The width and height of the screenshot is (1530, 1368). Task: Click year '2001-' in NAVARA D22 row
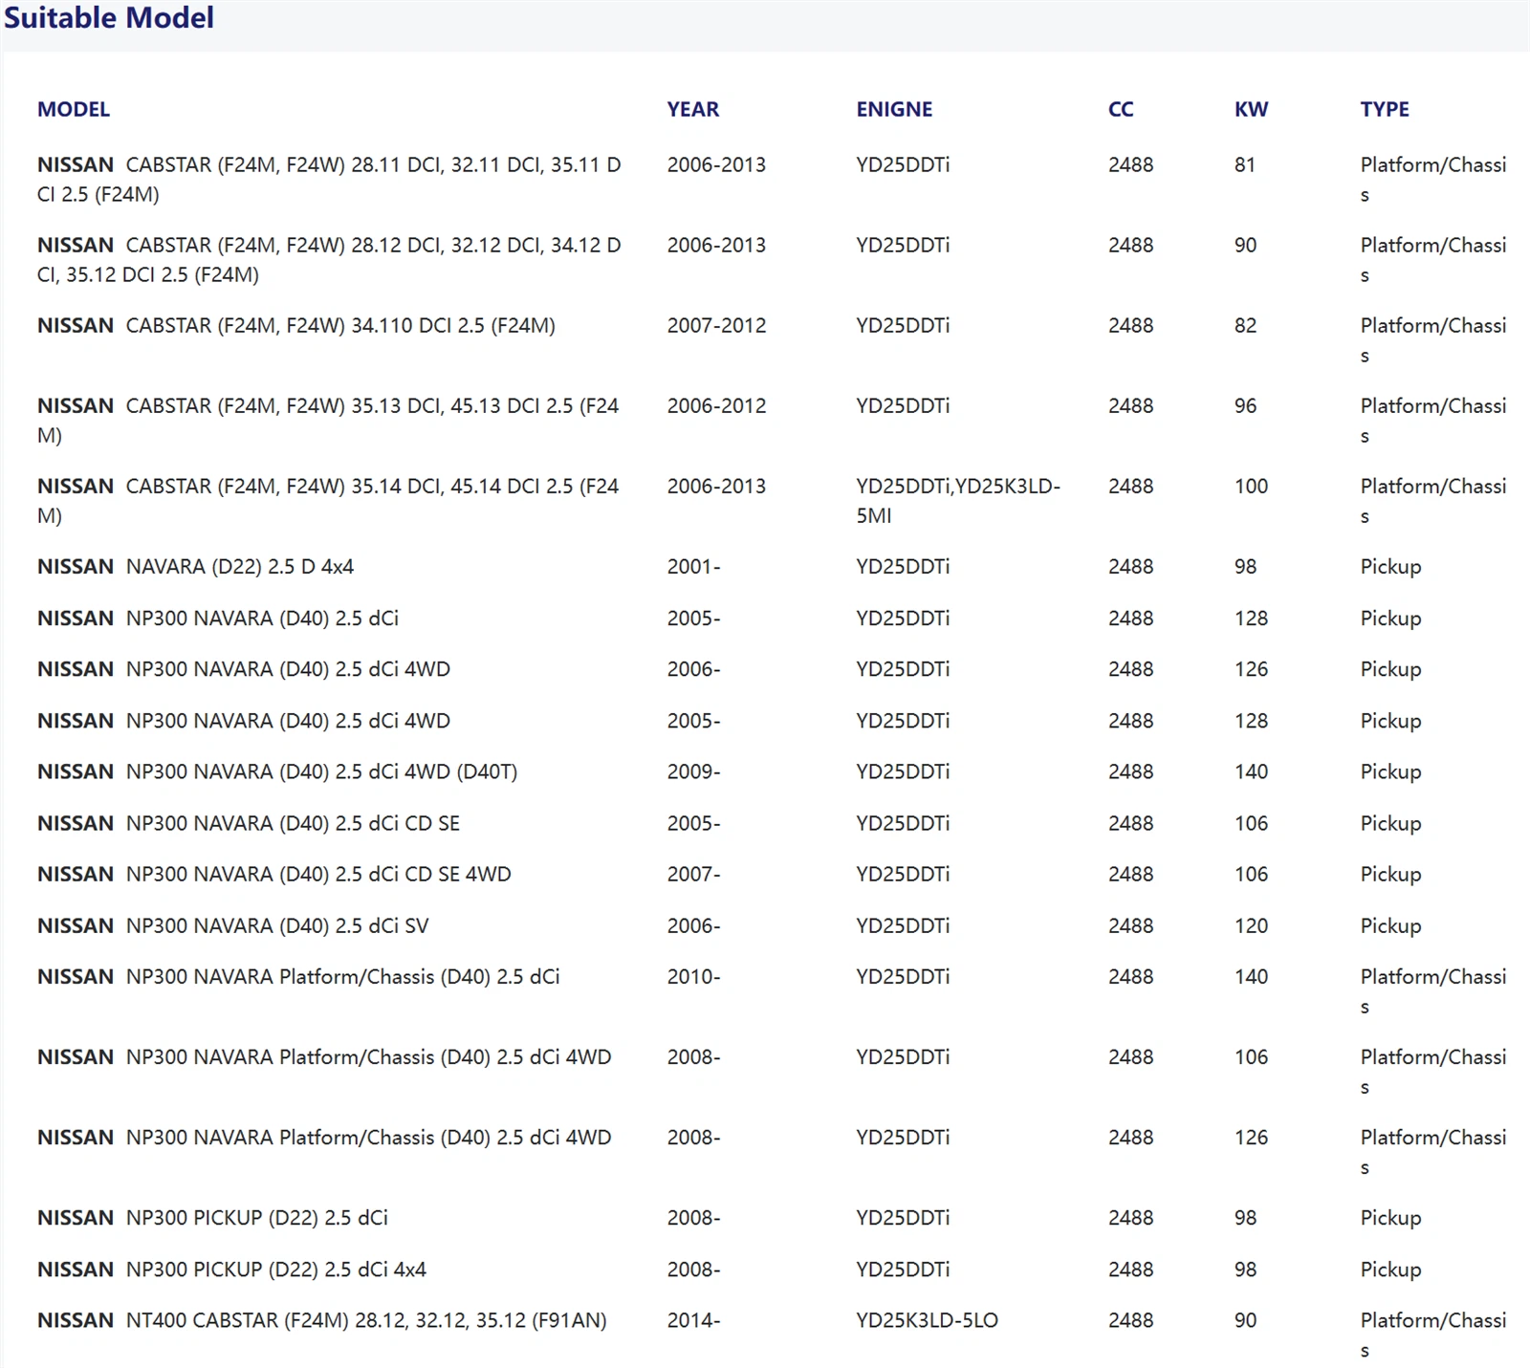point(693,566)
